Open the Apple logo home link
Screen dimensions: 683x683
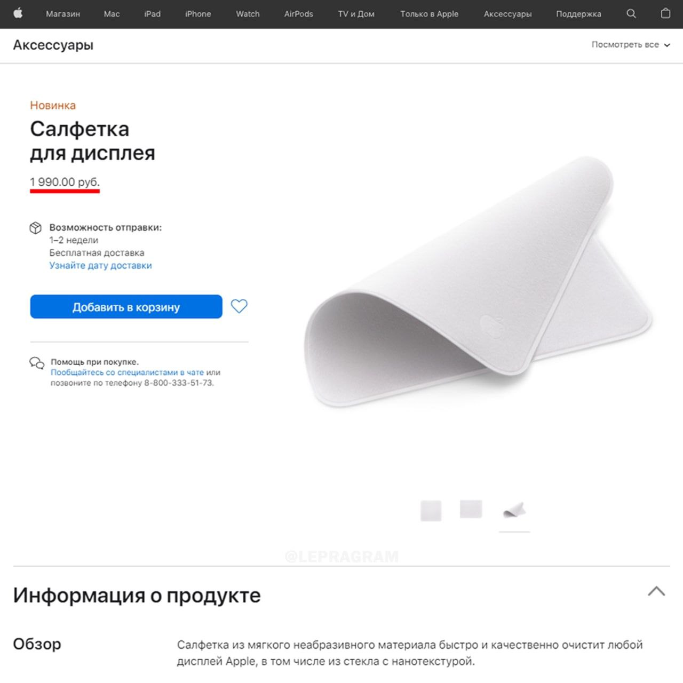pos(18,13)
